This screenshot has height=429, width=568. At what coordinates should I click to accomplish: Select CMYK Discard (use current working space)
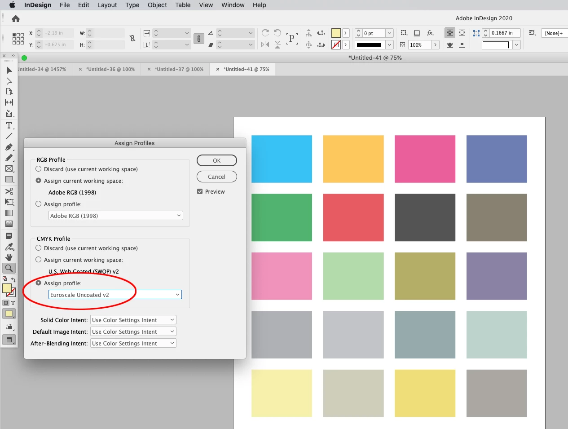tap(38, 248)
